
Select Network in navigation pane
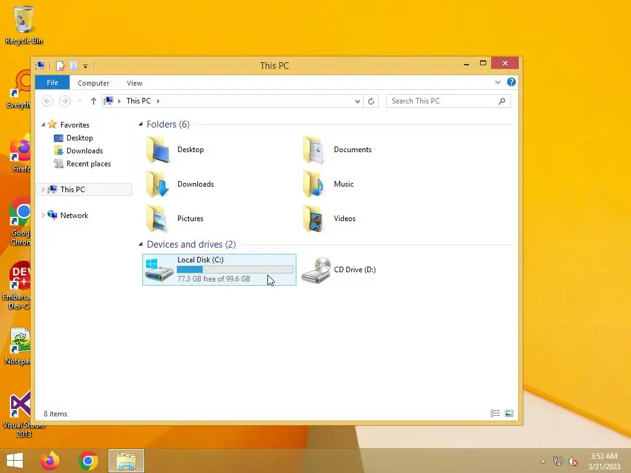(74, 216)
